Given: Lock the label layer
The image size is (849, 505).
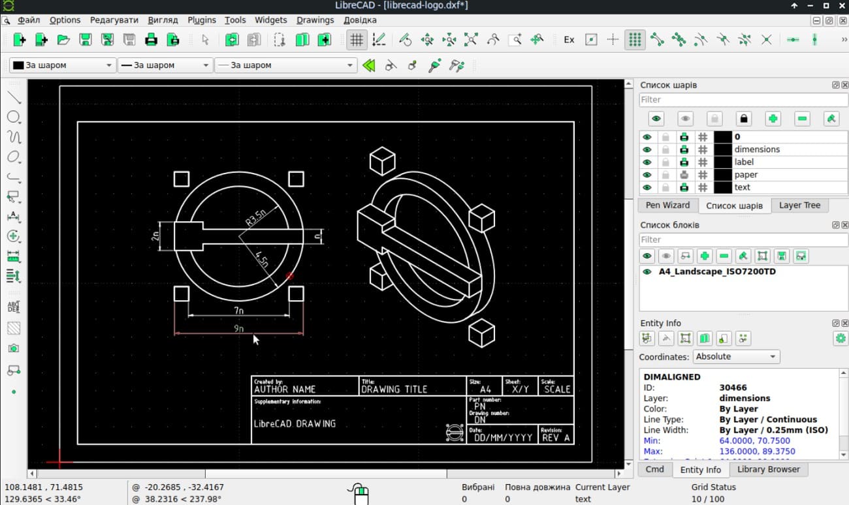Looking at the screenshot, I should pos(665,161).
